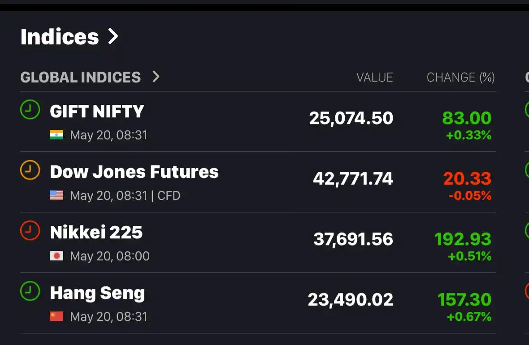This screenshot has height=345, width=529.
Task: Click Nikkei 225 change of 192.93
Action: [x=463, y=239]
